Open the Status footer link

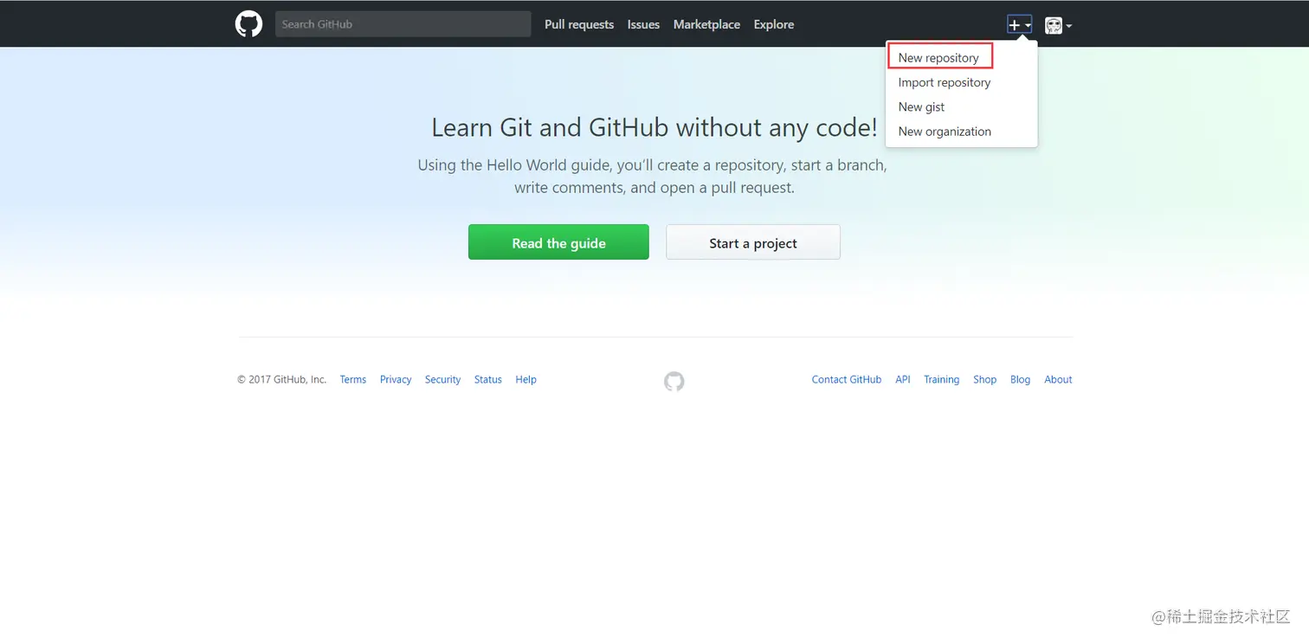click(488, 379)
